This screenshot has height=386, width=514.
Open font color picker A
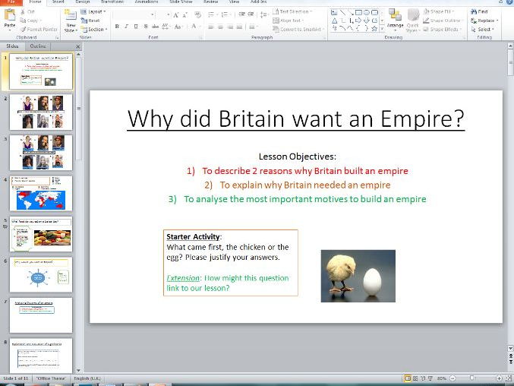(x=194, y=27)
